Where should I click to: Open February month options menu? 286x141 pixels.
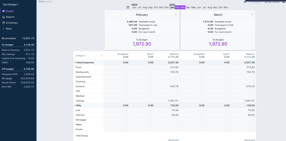point(176,14)
